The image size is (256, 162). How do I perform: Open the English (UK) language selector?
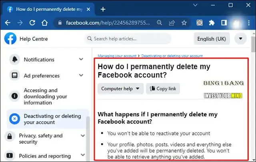212,39
